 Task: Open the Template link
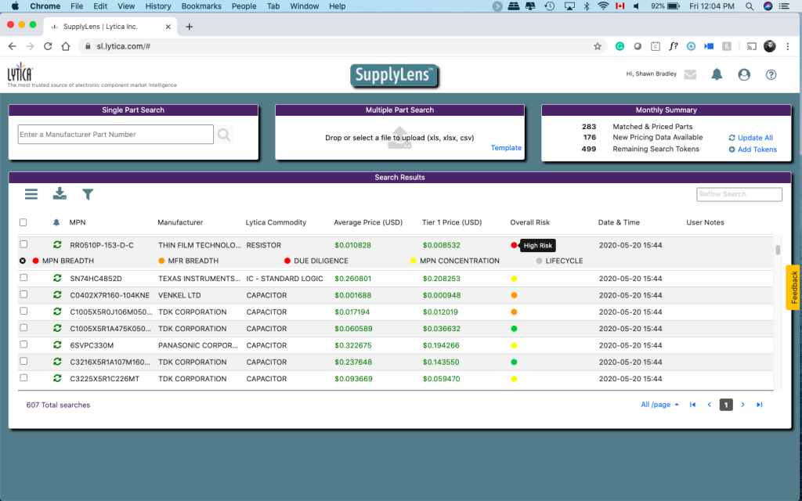[x=507, y=148]
